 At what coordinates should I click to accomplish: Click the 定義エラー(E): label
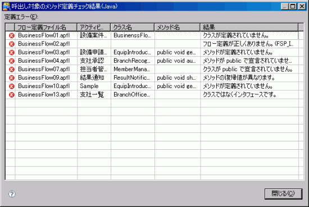[21, 17]
